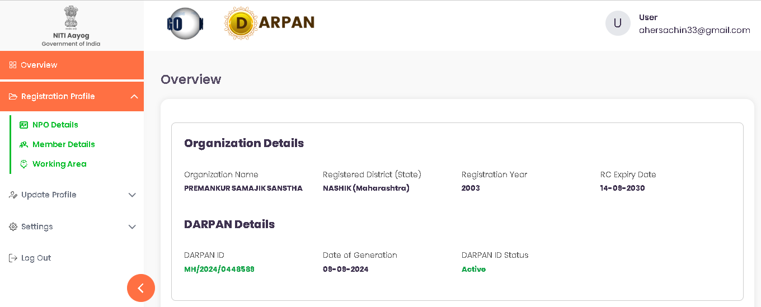Expand the Settings dropdown arrow
The width and height of the screenshot is (761, 307).
click(x=132, y=226)
